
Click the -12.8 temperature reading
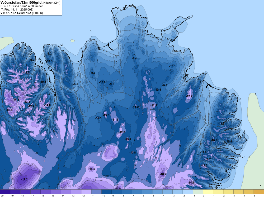(122, 132)
